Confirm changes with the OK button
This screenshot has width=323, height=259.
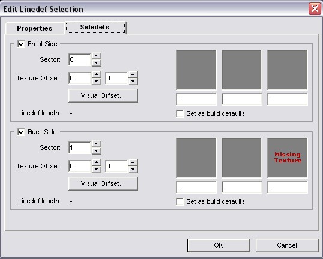click(219, 245)
